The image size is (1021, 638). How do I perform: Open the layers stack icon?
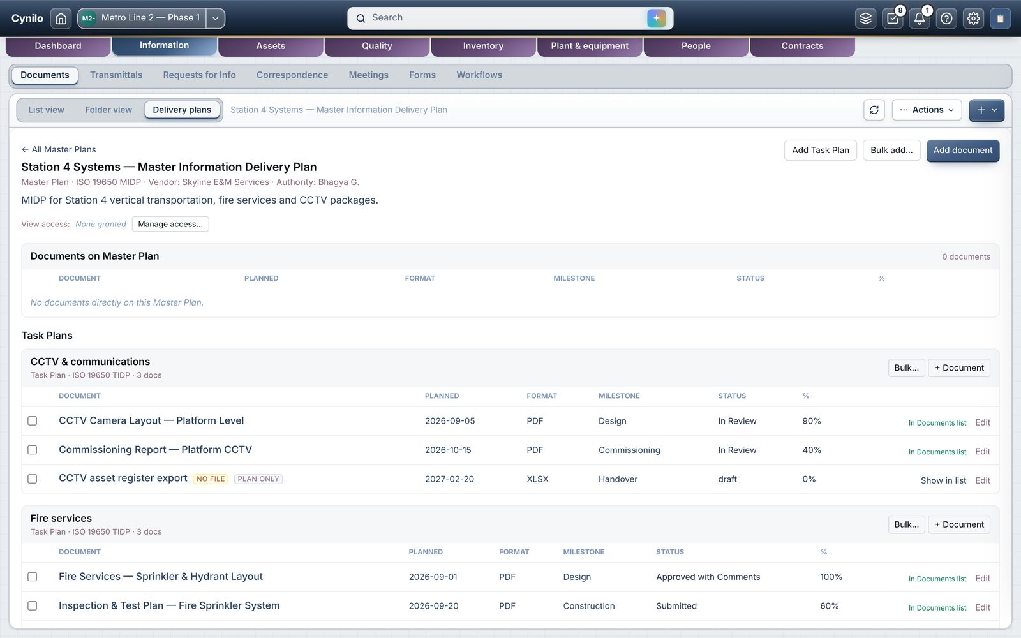point(865,19)
